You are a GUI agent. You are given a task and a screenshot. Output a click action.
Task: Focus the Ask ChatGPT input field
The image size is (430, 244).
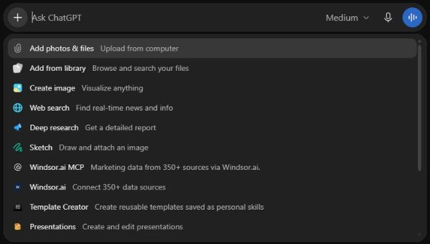click(x=176, y=18)
